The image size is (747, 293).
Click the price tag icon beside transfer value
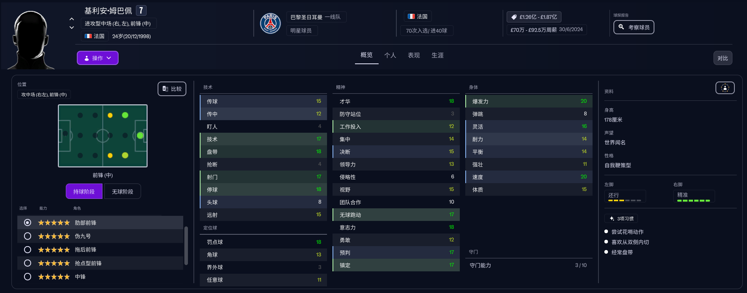point(514,17)
